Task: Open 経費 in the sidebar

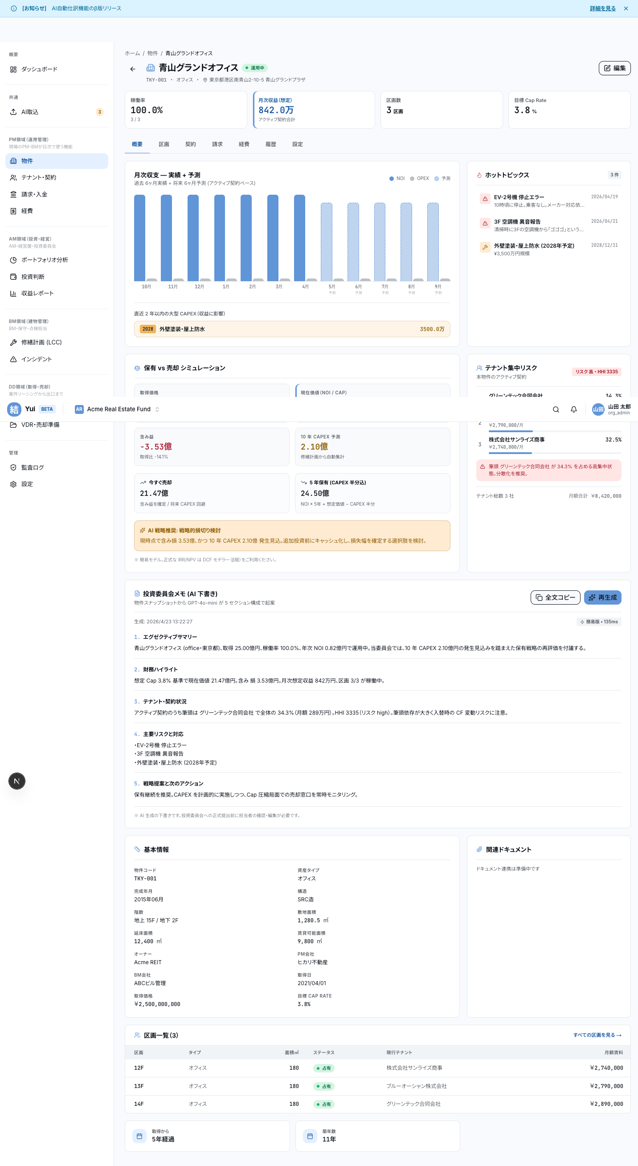Action: pyautogui.click(x=57, y=211)
